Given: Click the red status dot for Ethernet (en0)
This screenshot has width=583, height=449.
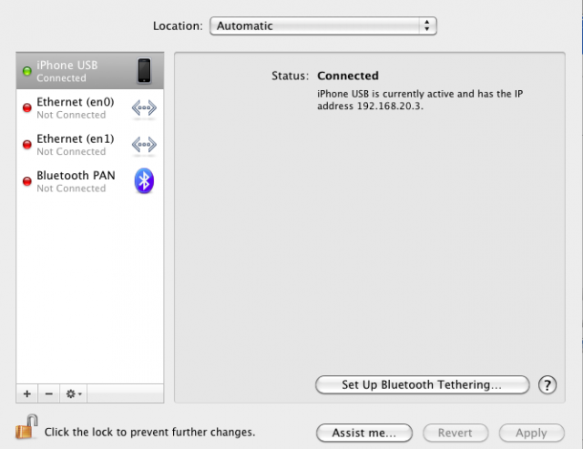Looking at the screenshot, I should coord(27,107).
